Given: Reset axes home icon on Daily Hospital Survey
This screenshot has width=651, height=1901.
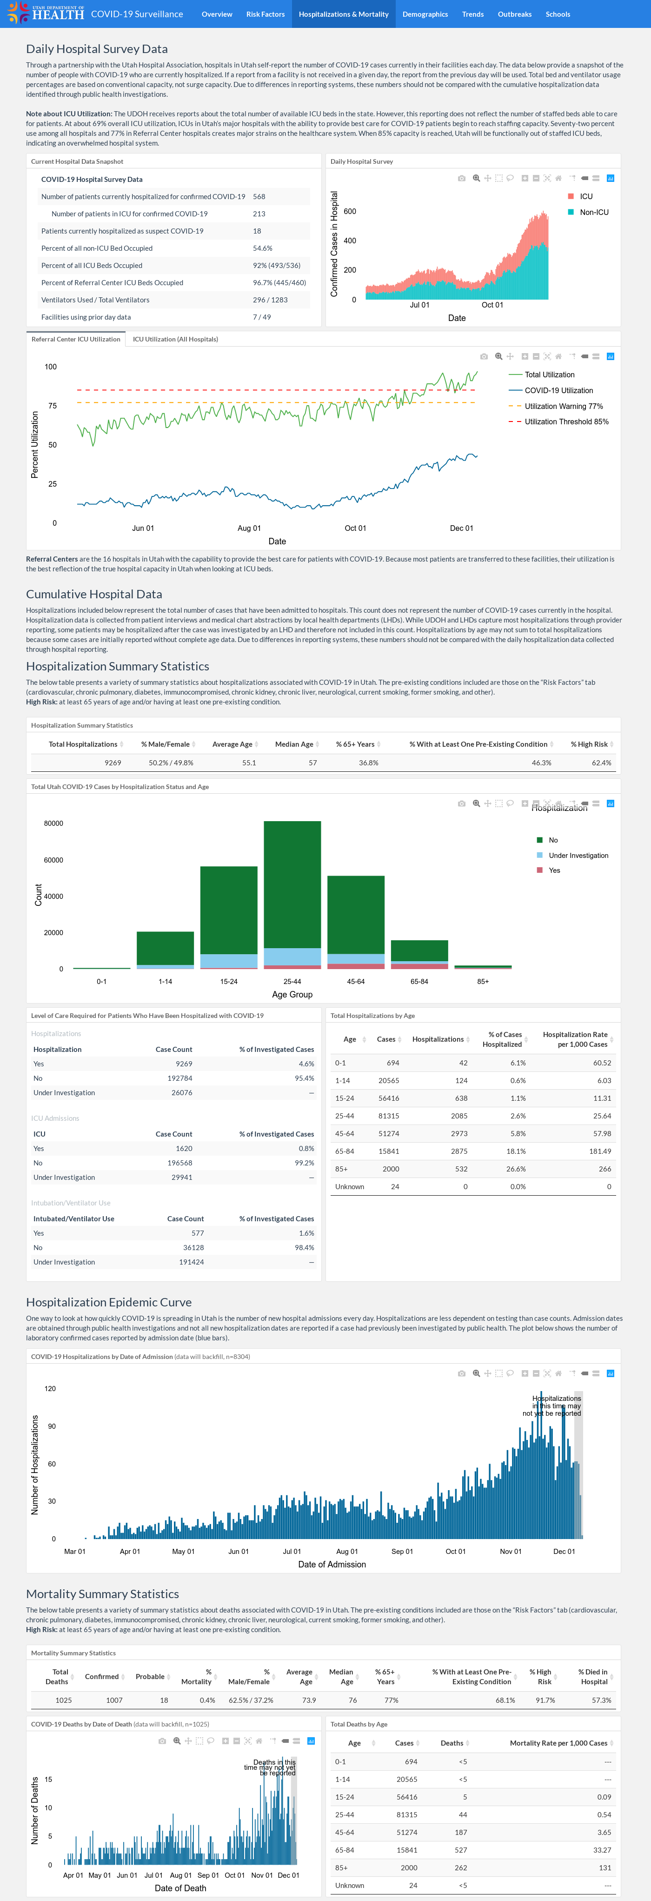Looking at the screenshot, I should tap(558, 178).
